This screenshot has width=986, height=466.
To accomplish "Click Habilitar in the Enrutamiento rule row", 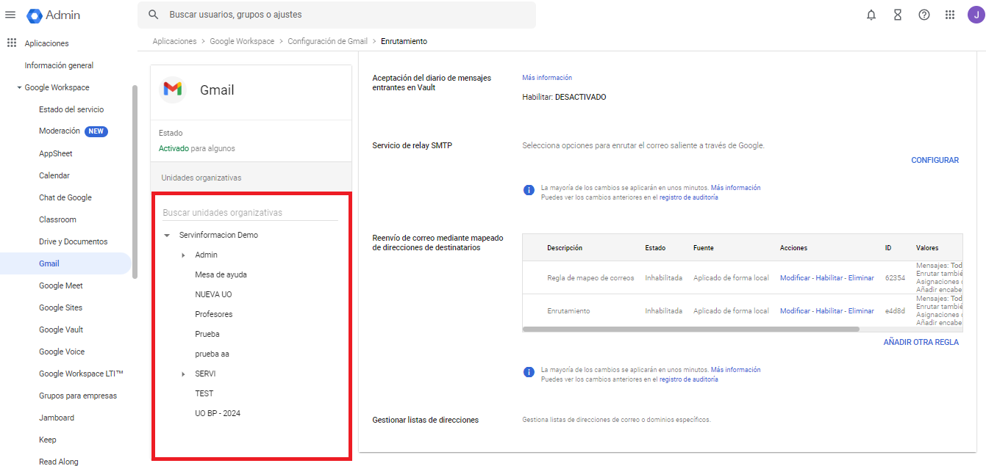I will pyautogui.click(x=829, y=311).
